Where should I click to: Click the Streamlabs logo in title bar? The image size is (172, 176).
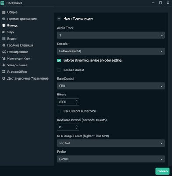[x=3, y=3]
